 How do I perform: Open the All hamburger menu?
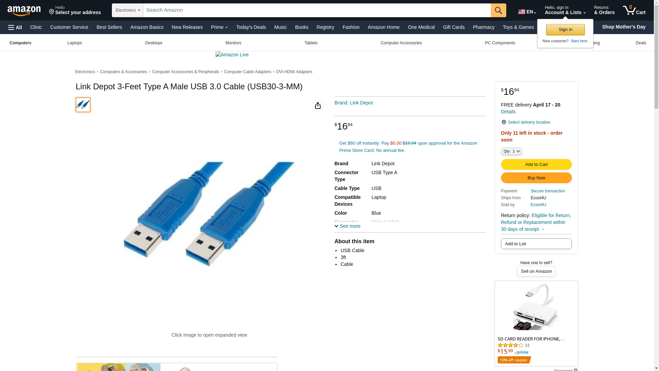(x=15, y=27)
